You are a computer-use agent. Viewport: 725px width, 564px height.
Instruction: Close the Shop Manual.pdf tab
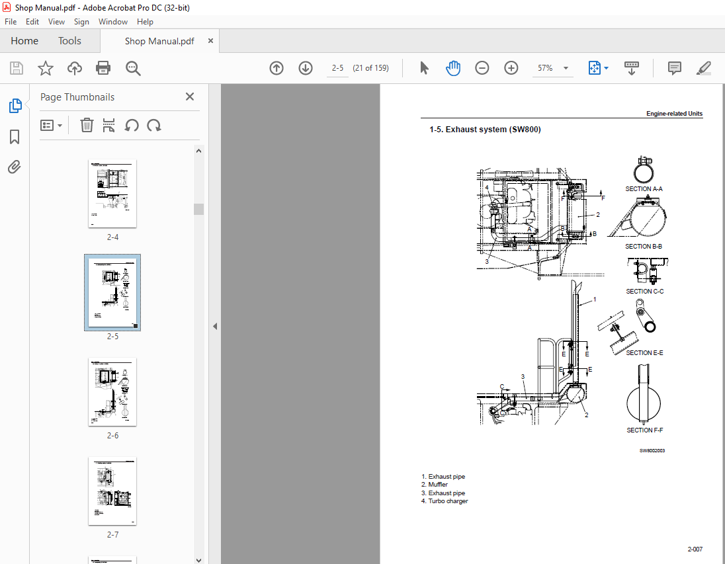pyautogui.click(x=210, y=41)
